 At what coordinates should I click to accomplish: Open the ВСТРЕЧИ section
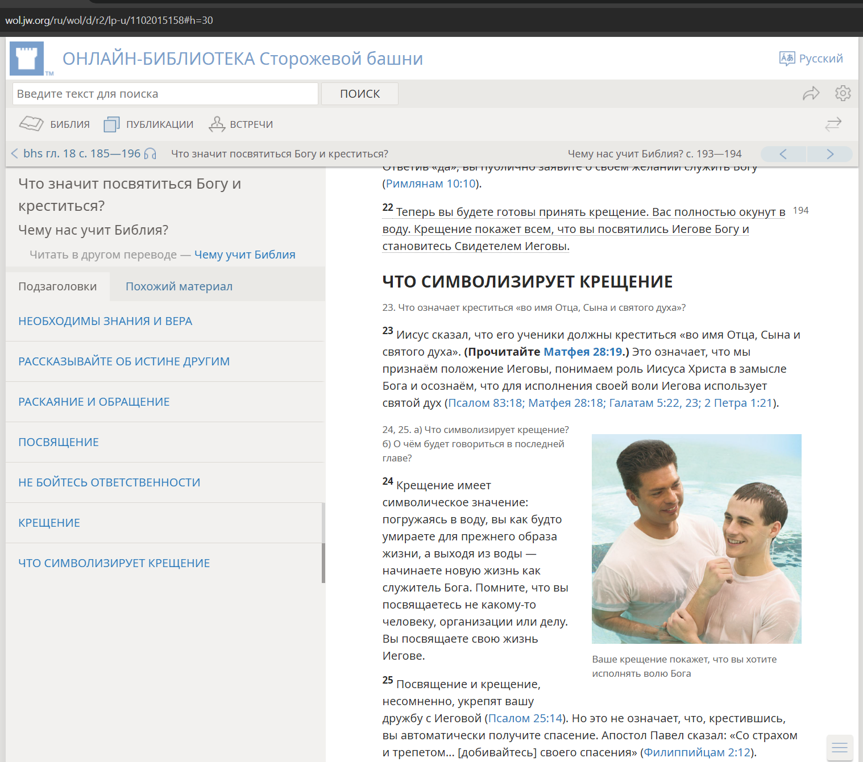pyautogui.click(x=240, y=124)
